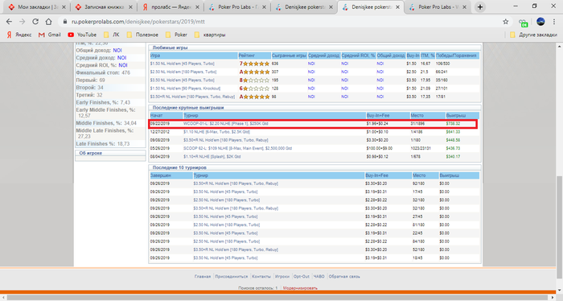Click the red 'Модернизировать' upgrade link
Image resolution: width=563 pixels, height=301 pixels.
(x=300, y=288)
